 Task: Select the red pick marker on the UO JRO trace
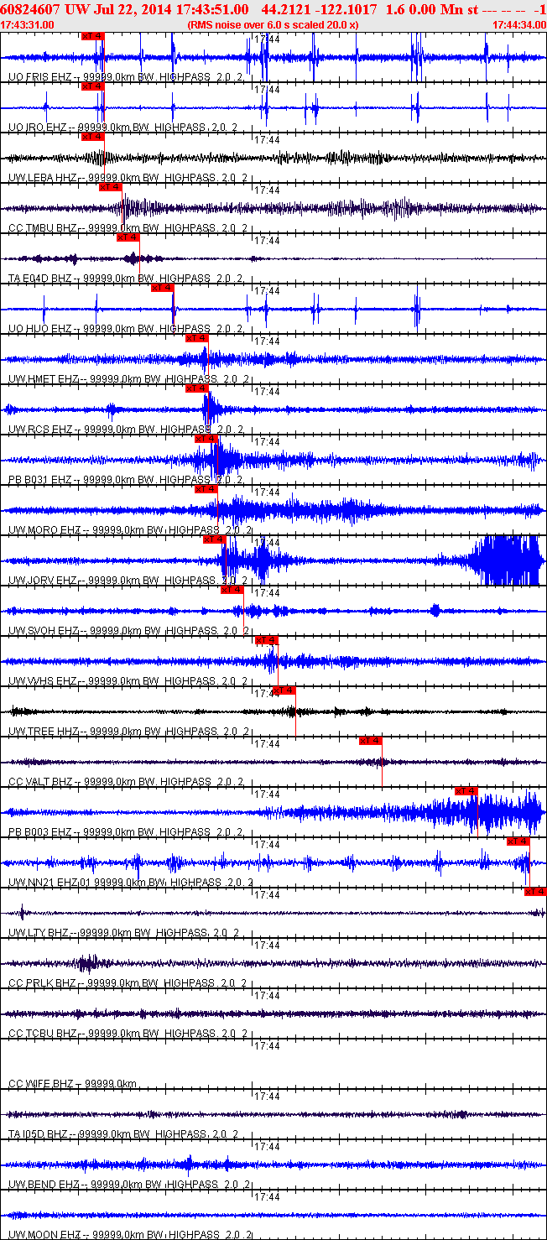[x=92, y=86]
